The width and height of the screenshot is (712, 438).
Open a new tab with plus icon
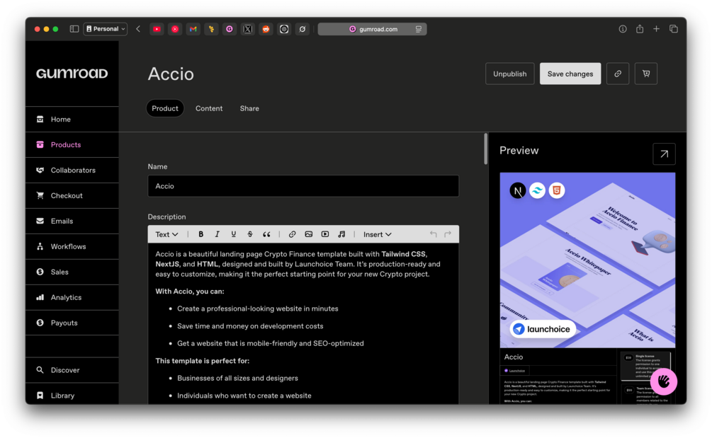coord(656,29)
